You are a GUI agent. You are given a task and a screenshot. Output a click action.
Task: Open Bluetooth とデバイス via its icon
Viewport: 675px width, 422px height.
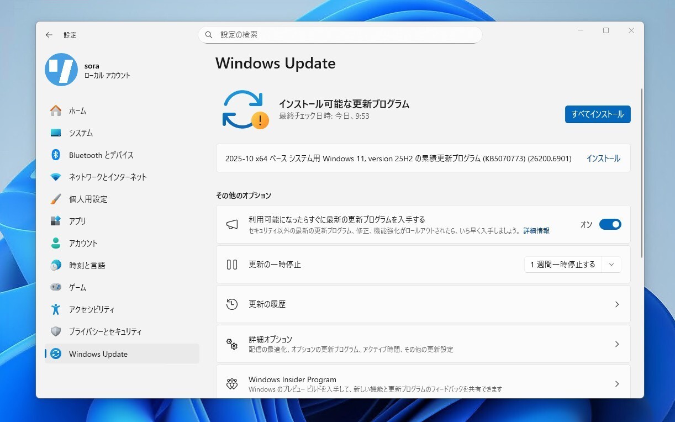(56, 155)
